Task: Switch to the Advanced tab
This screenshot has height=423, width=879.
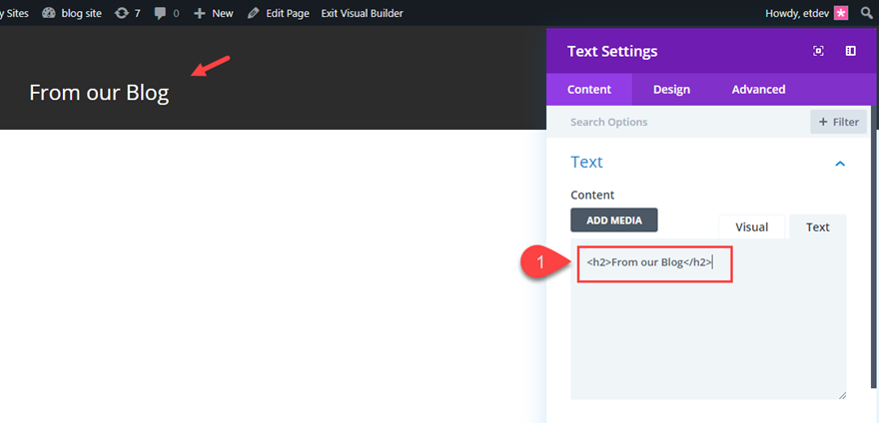Action: point(758,90)
